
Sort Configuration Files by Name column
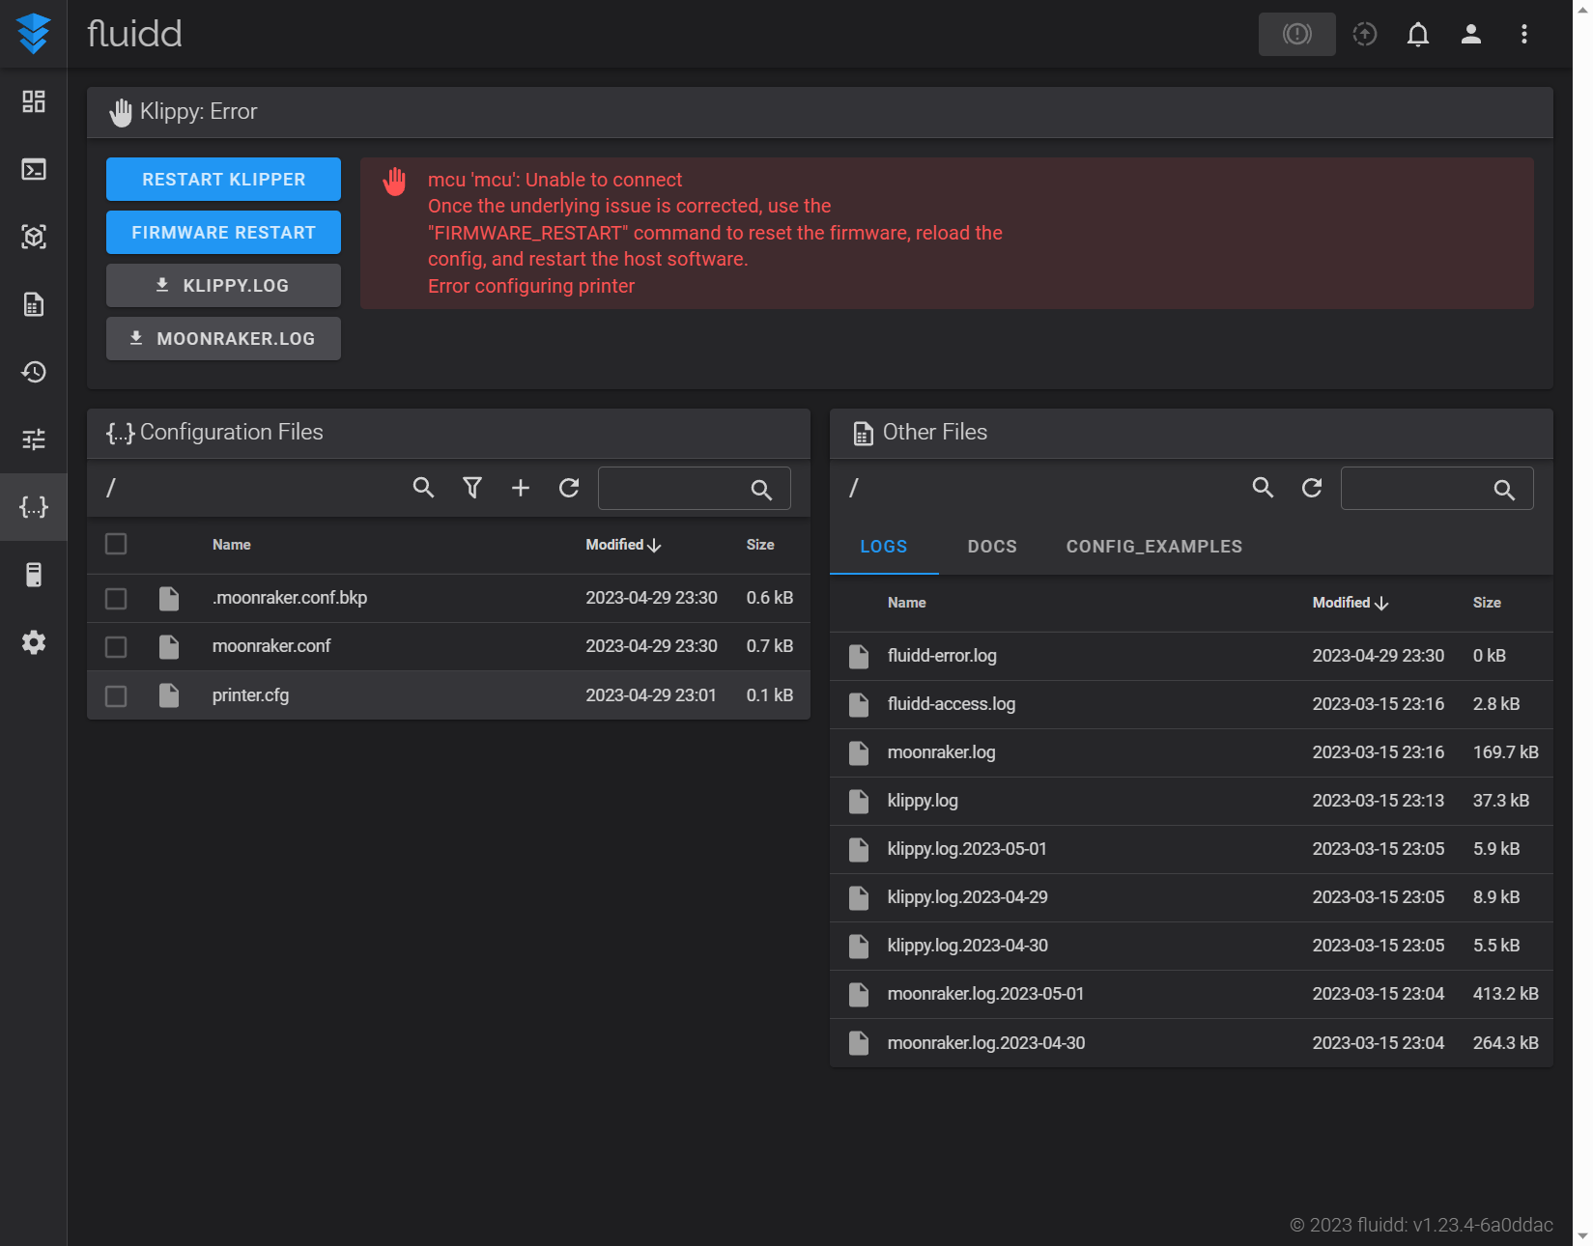pos(232,545)
